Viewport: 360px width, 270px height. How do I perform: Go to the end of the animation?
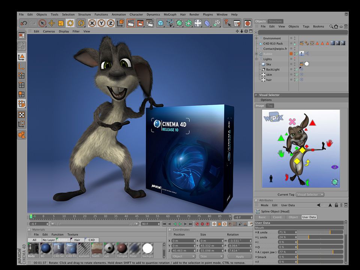(190, 224)
